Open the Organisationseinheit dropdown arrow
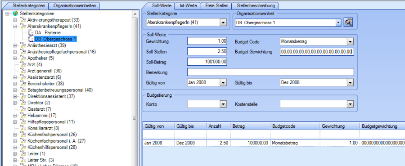 338,23
